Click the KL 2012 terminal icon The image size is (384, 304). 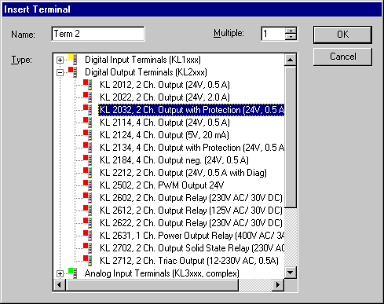point(88,85)
